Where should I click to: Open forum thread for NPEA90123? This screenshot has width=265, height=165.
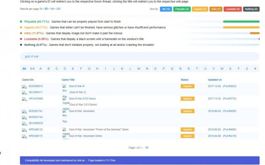36,130
